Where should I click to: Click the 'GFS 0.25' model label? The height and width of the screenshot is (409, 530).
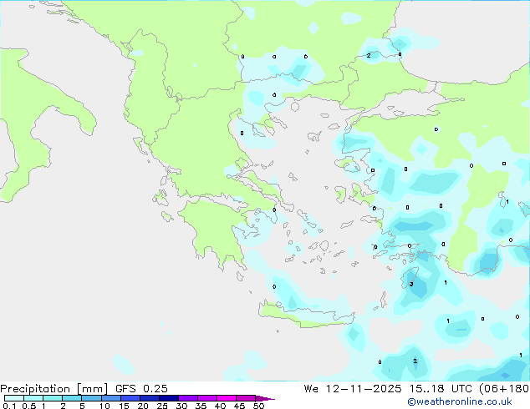(141, 389)
